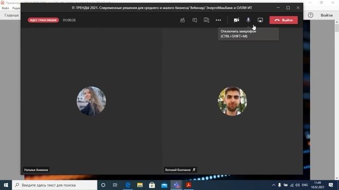Image resolution: width=339 pixels, height=190 pixels.
Task: Open the Файл menu in background PDF window
Action: [x=5, y=8]
